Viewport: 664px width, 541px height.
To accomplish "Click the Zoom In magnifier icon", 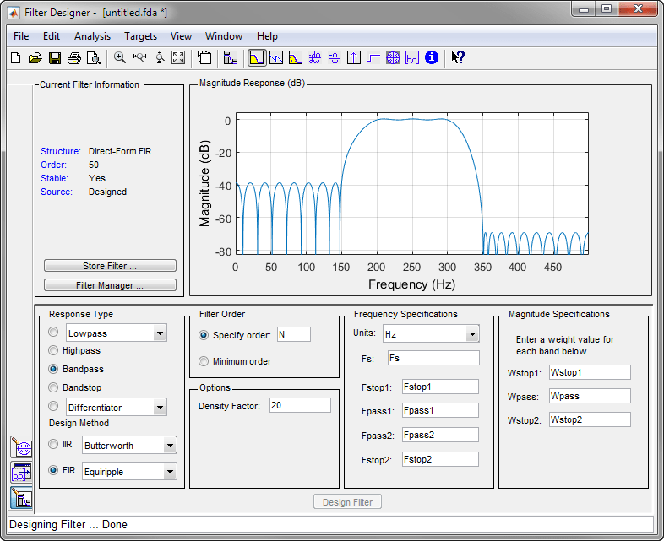I will (120, 57).
